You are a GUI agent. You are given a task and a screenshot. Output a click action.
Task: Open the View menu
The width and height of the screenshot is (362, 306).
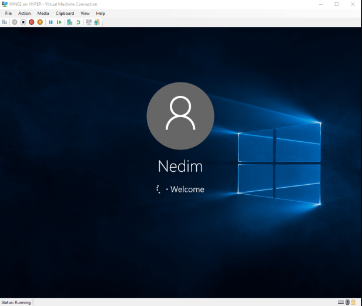click(x=85, y=14)
